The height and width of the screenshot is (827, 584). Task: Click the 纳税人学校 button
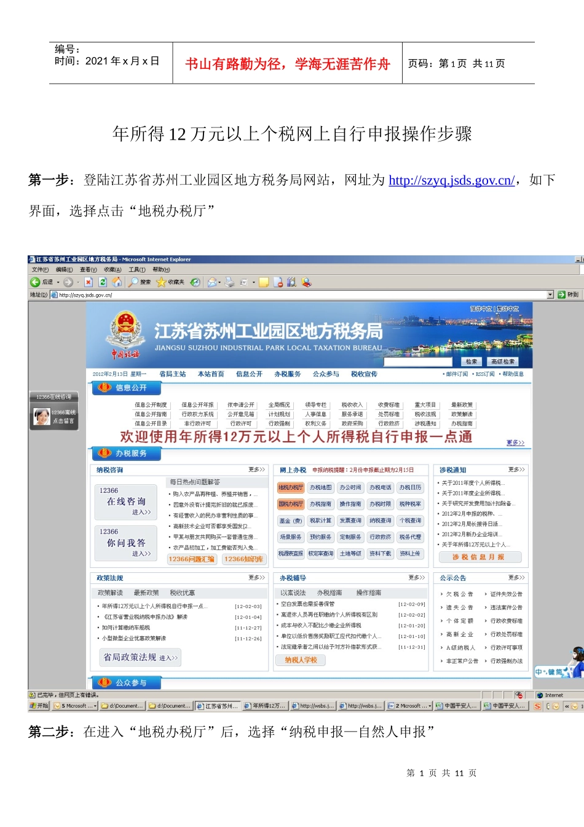click(x=301, y=660)
